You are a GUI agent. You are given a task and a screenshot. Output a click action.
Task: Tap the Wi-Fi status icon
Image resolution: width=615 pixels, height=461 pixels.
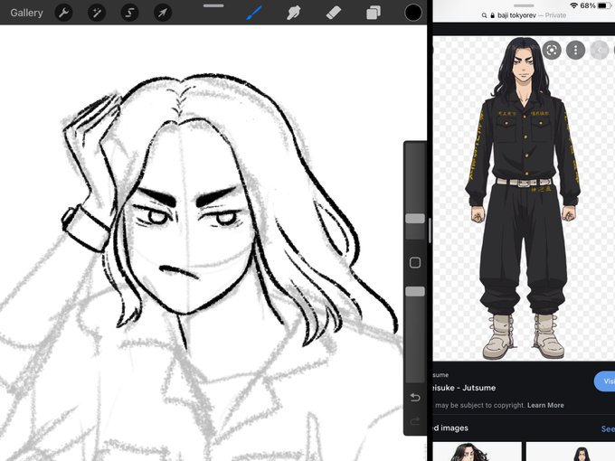click(x=573, y=6)
